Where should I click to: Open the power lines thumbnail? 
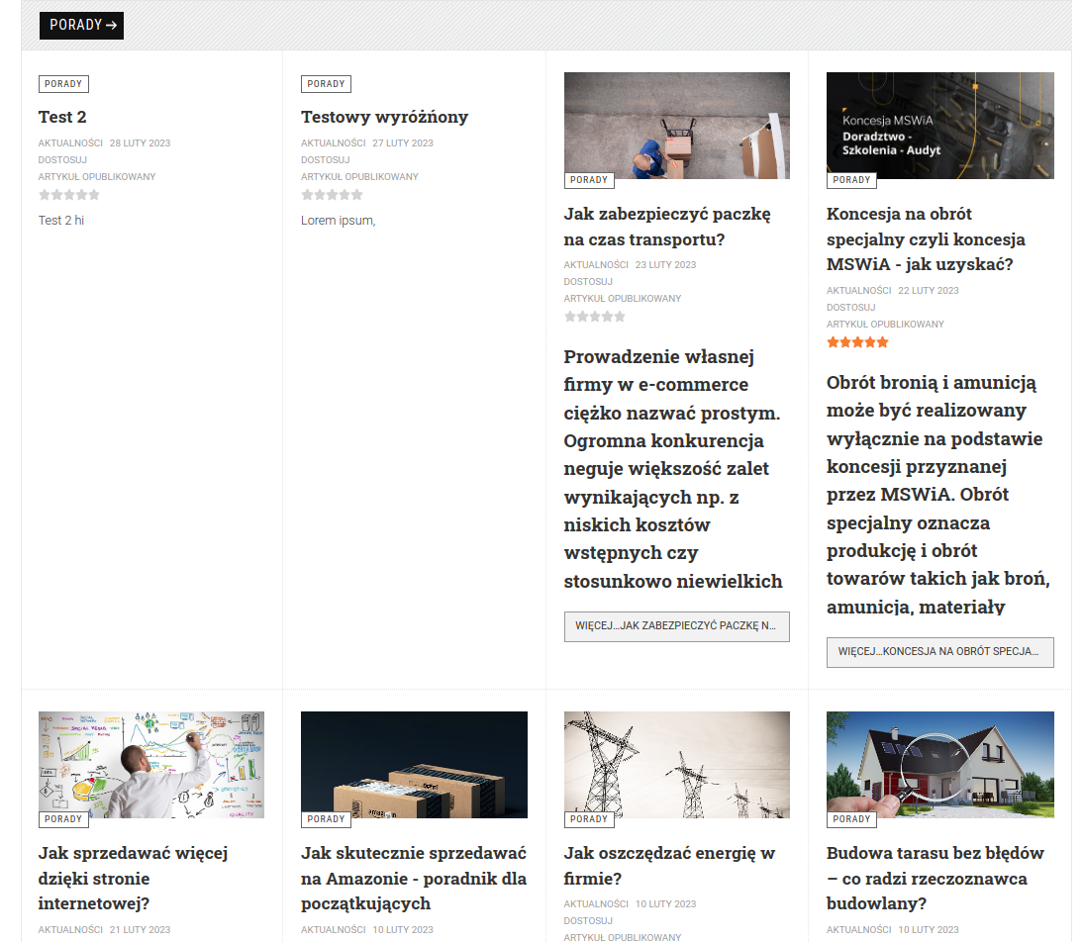pos(677,764)
